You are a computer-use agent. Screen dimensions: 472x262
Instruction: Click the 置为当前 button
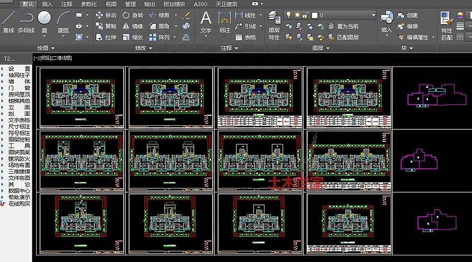[343, 26]
